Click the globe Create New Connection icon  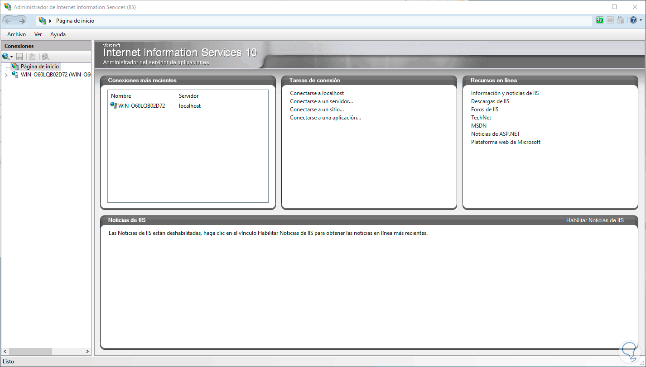(5, 57)
